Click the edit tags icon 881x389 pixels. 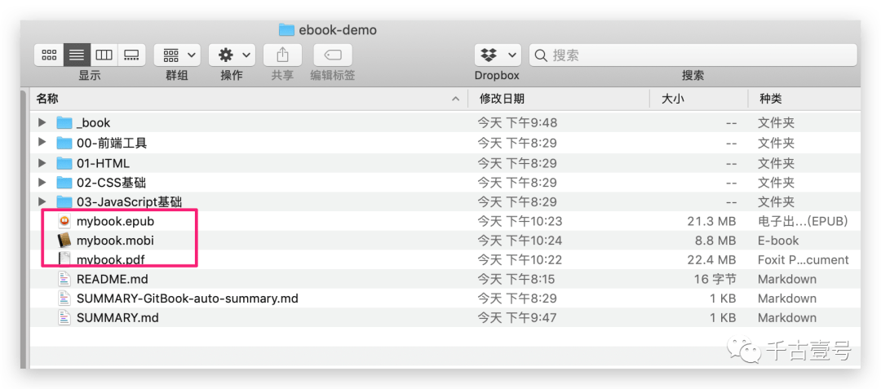333,55
